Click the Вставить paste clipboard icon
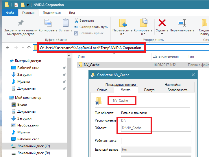The width and height of the screenshot is (209, 157). (66, 23)
